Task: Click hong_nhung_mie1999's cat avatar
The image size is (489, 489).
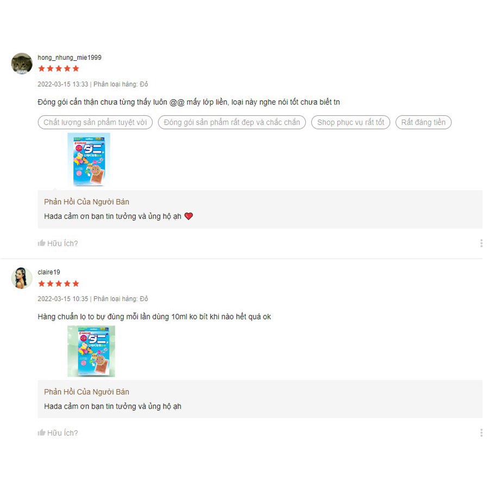Action: pos(22,64)
